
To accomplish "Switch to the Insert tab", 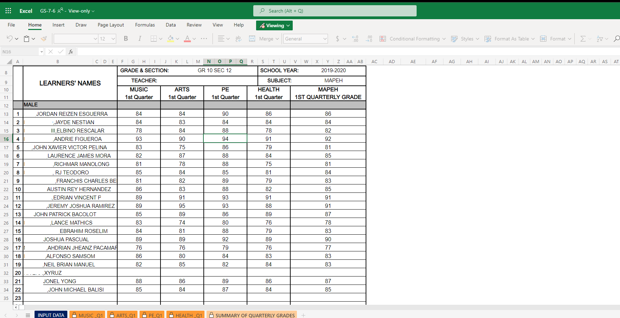I will tap(59, 25).
